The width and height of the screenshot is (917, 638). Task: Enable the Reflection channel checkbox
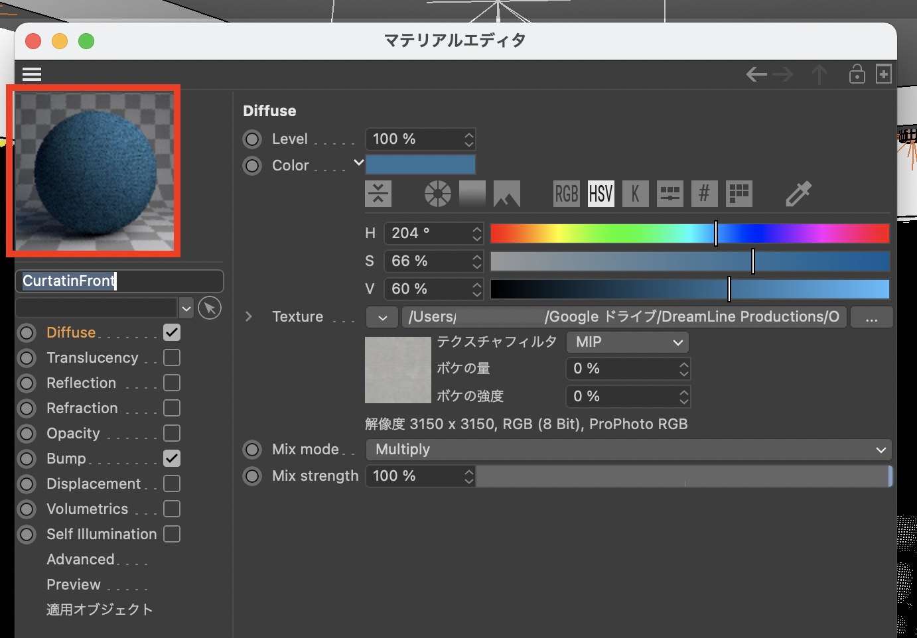(172, 383)
